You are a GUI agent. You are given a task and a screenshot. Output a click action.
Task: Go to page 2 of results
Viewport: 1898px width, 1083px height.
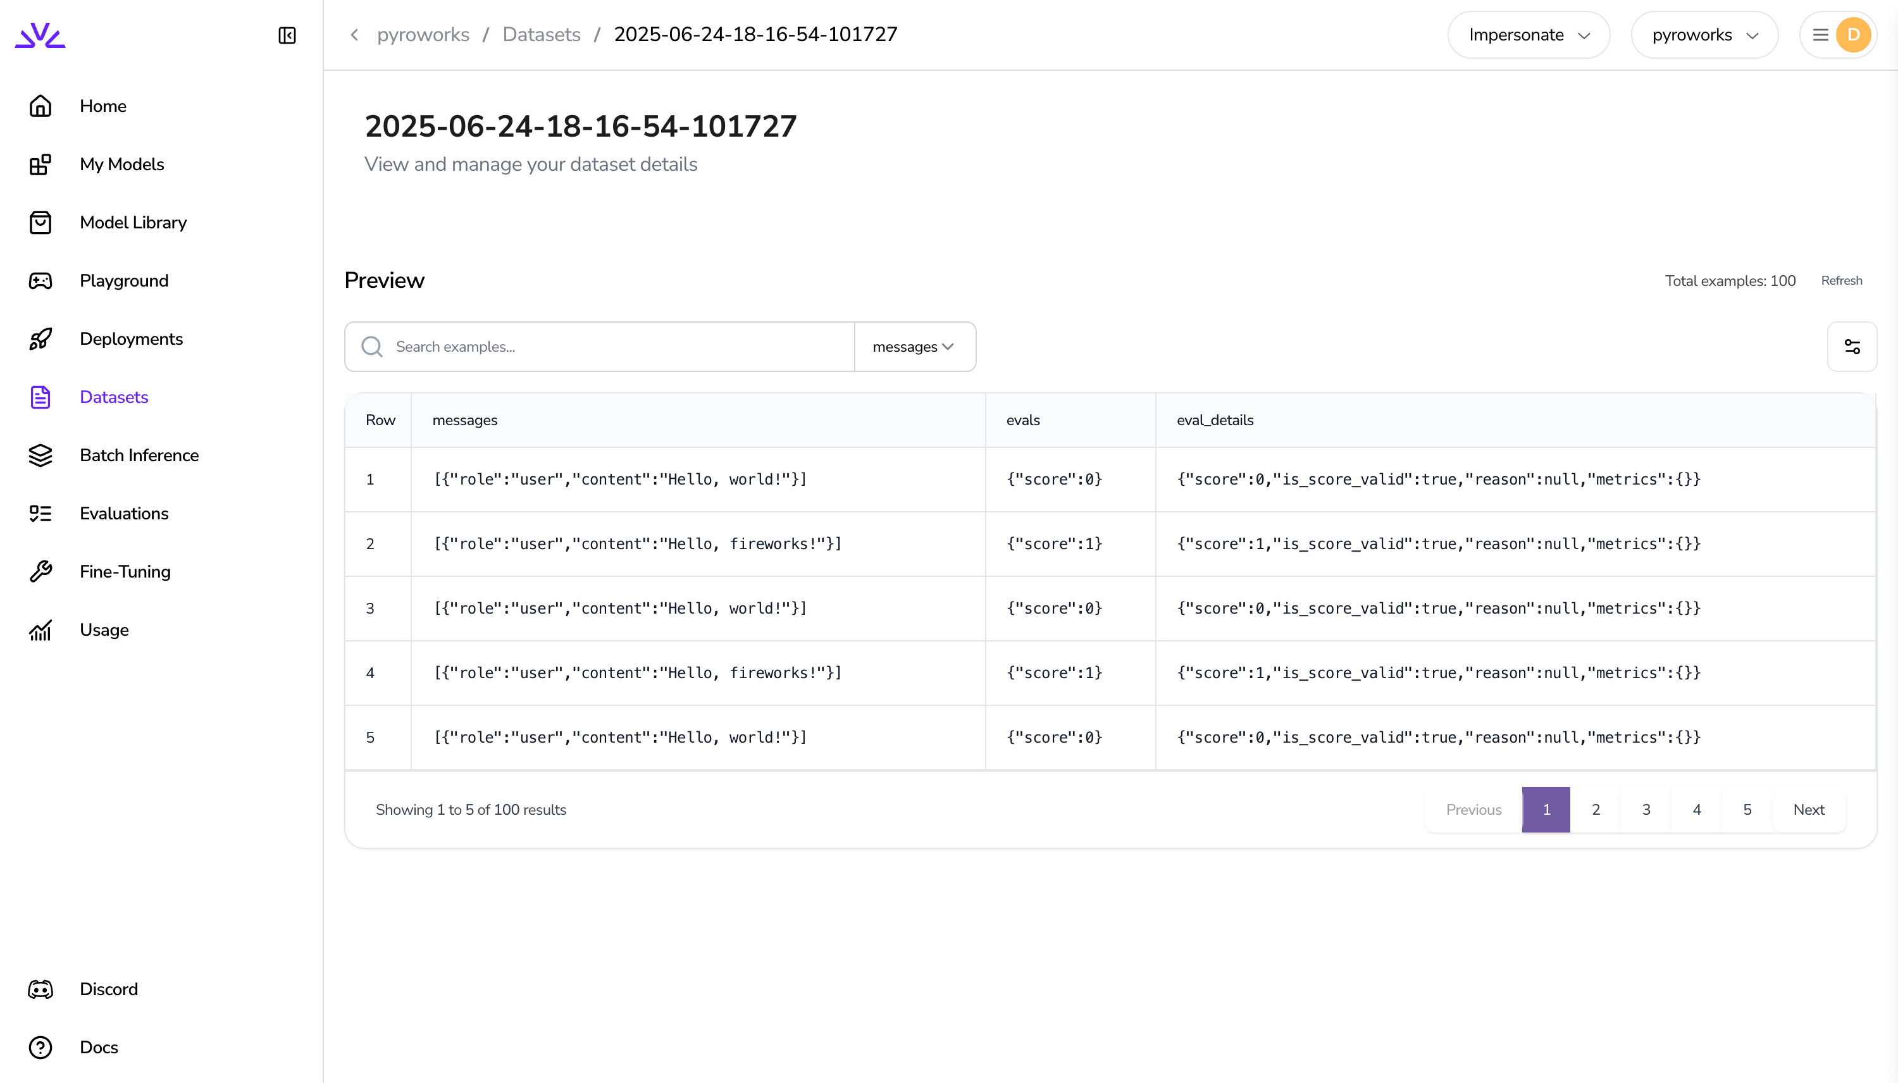[x=1596, y=809]
